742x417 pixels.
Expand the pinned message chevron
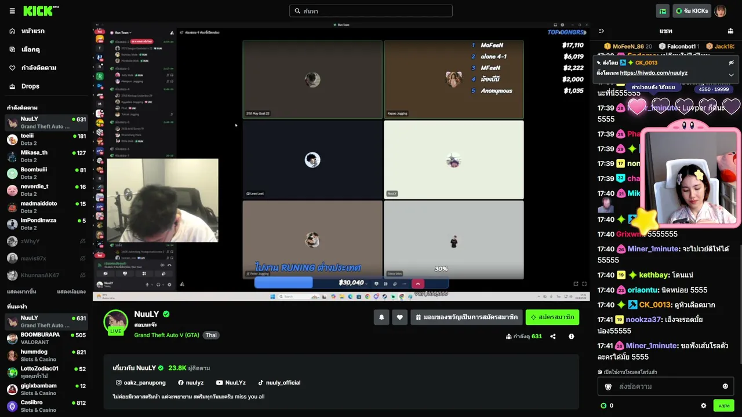(x=731, y=74)
